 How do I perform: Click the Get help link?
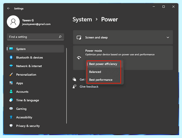(x=83, y=80)
